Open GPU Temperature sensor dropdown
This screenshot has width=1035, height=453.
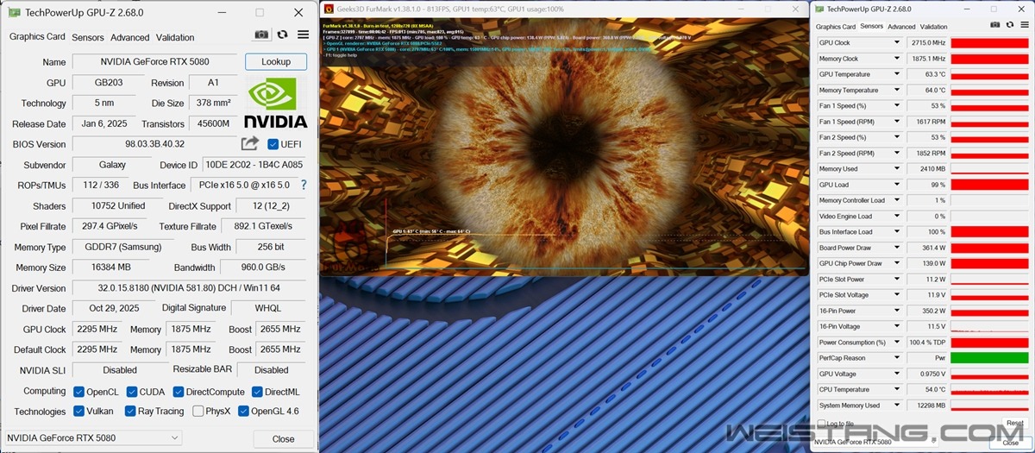point(897,74)
